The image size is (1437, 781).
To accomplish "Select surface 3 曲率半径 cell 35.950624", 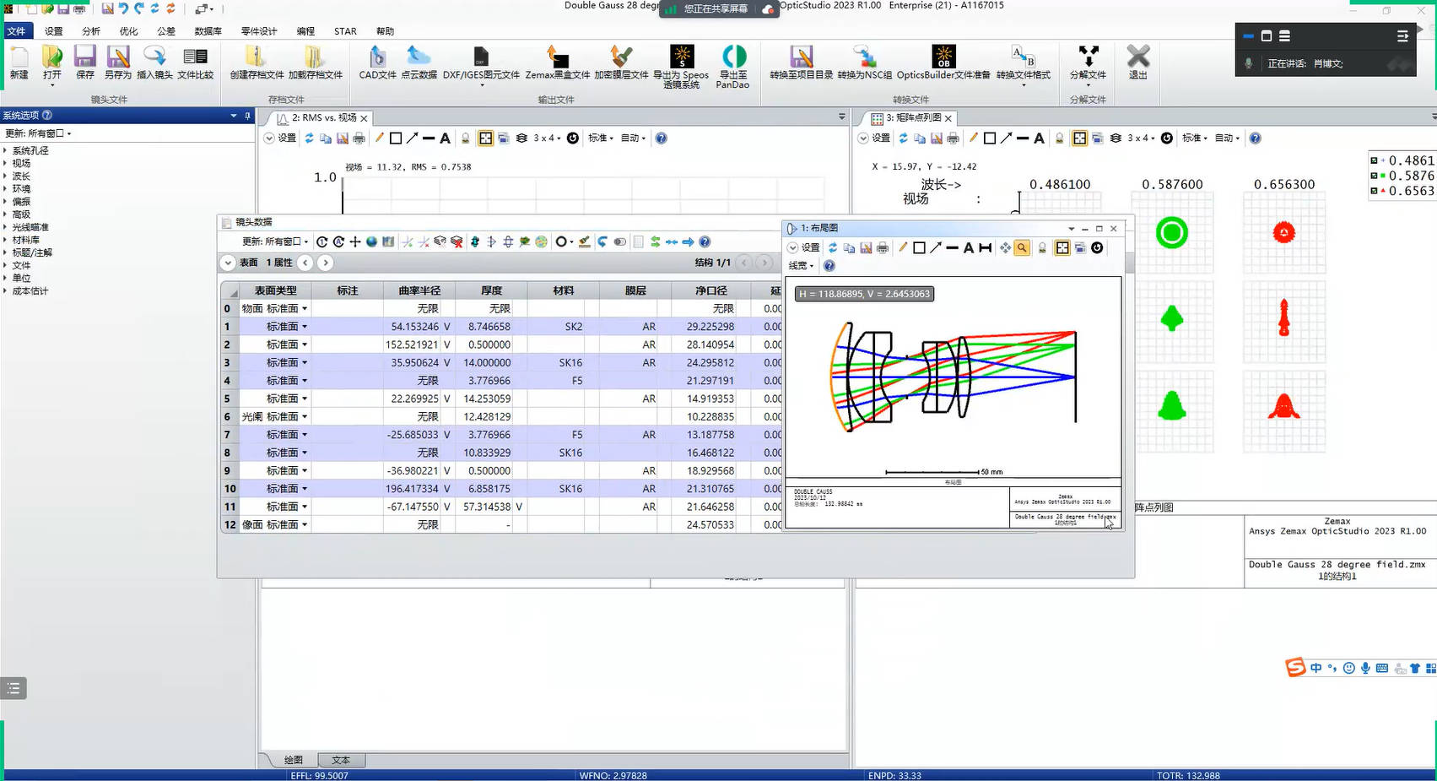I will (414, 363).
